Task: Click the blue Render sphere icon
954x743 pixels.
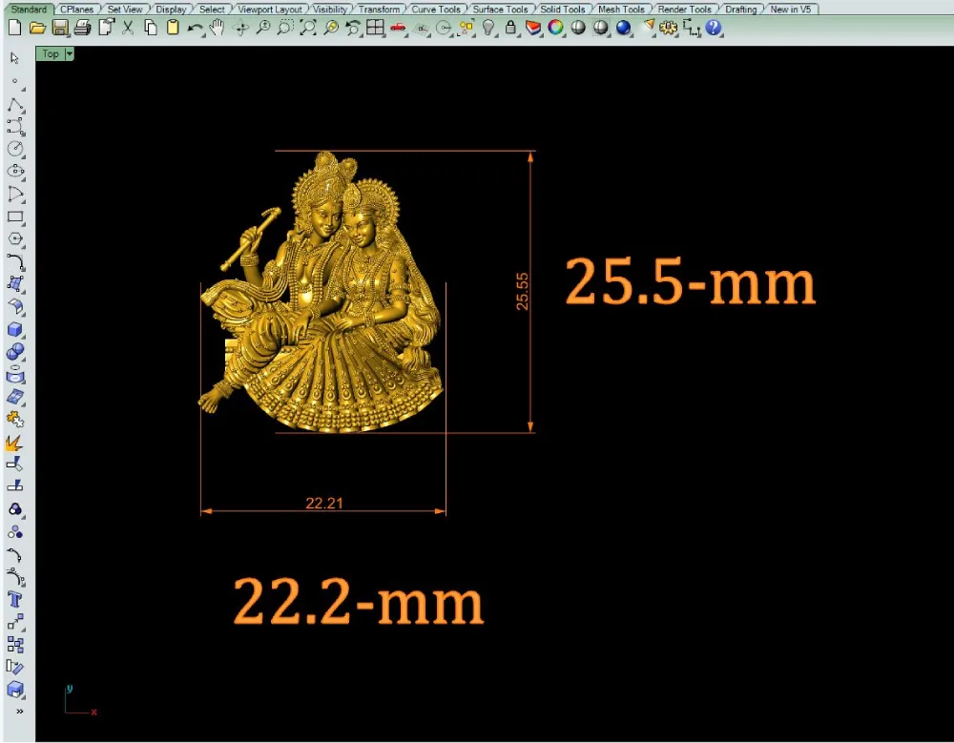Action: pos(623,28)
